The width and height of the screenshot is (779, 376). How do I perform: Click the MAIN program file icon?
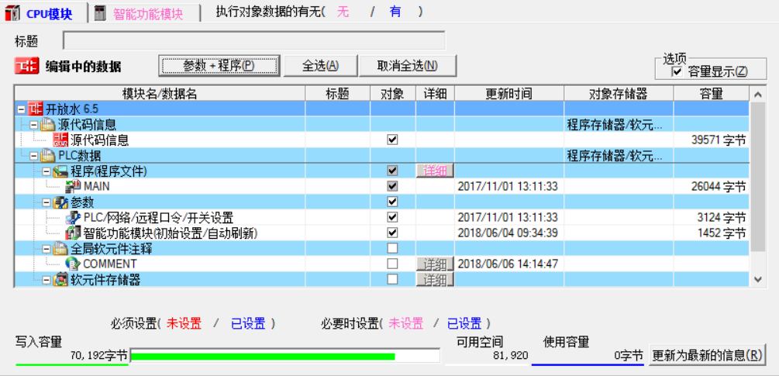point(74,186)
